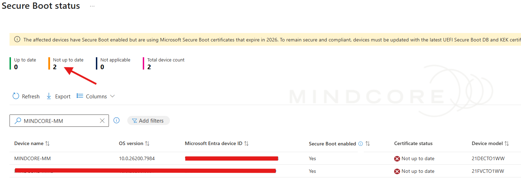The image size is (521, 183).
Task: Sort by Device name column
Action: tap(48, 144)
